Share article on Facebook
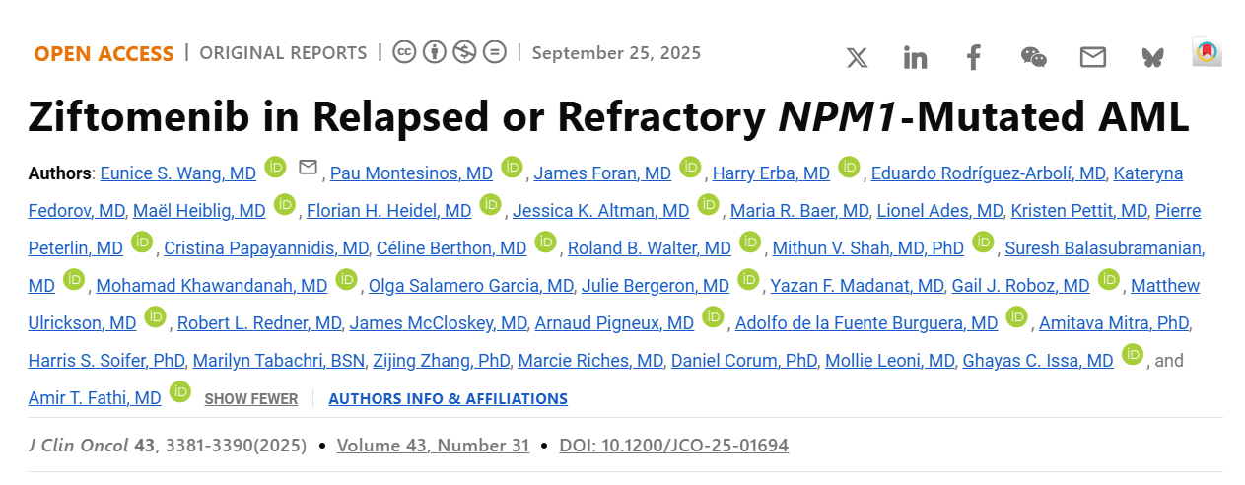The height and width of the screenshot is (485, 1245). click(x=973, y=57)
